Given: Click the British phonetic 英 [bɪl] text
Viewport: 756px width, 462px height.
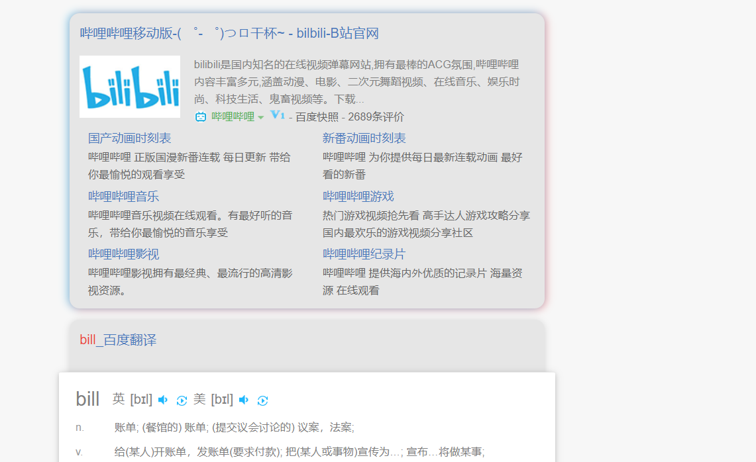Looking at the screenshot, I should tap(132, 399).
